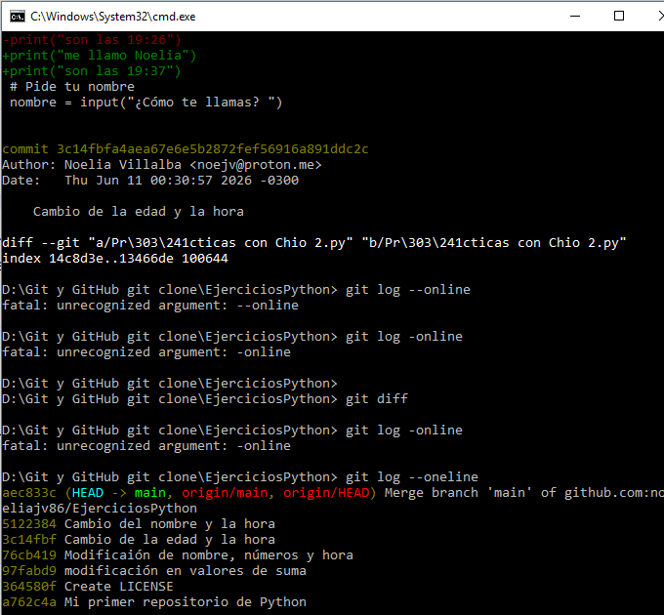Click the line 'index 14c8d3e..13466de 100644'

115,259
